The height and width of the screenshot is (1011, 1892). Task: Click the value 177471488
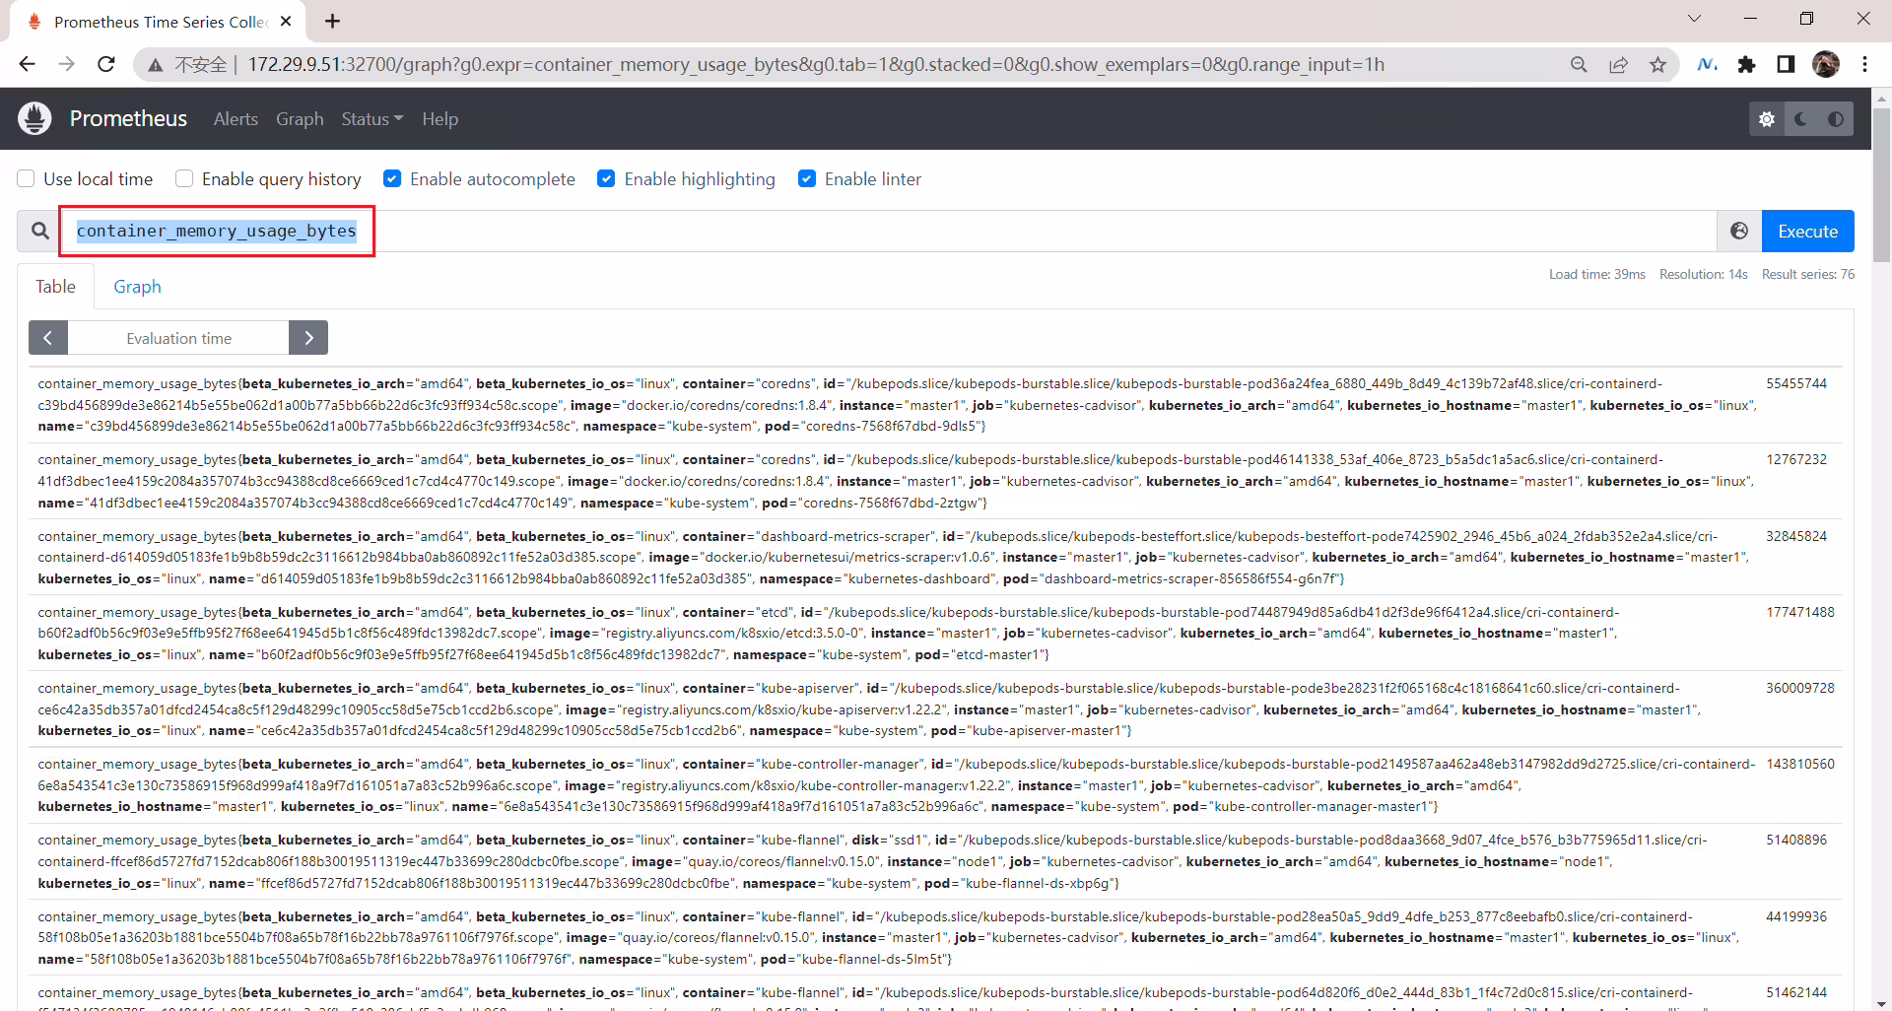click(1800, 612)
